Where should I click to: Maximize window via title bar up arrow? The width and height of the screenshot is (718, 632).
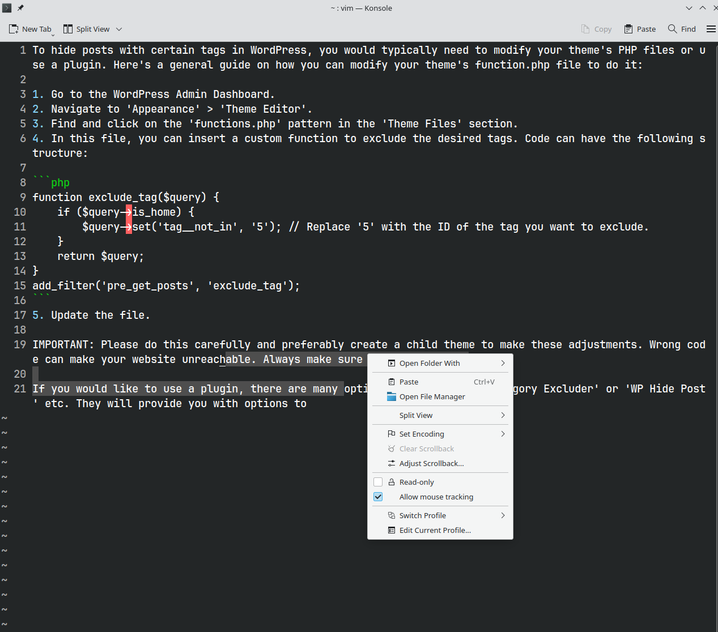click(x=703, y=8)
